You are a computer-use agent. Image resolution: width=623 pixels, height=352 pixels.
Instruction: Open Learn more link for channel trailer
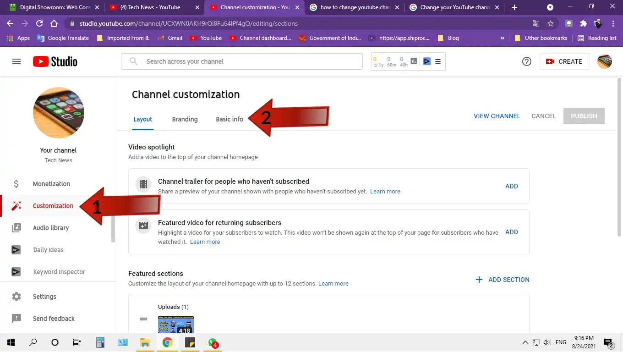pos(385,192)
